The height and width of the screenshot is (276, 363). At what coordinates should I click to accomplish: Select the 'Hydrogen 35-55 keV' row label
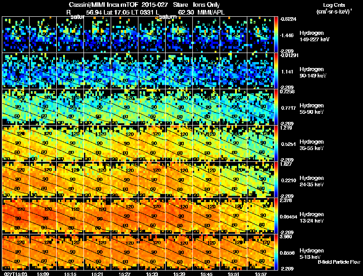(312, 145)
